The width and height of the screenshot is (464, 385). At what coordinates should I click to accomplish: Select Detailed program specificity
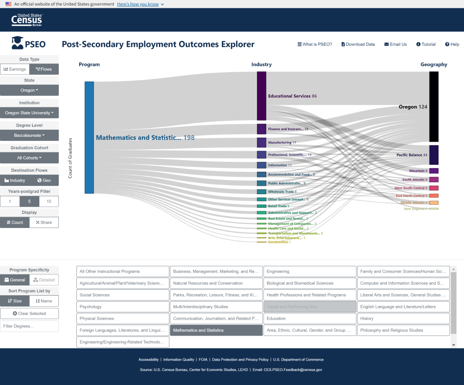point(44,280)
